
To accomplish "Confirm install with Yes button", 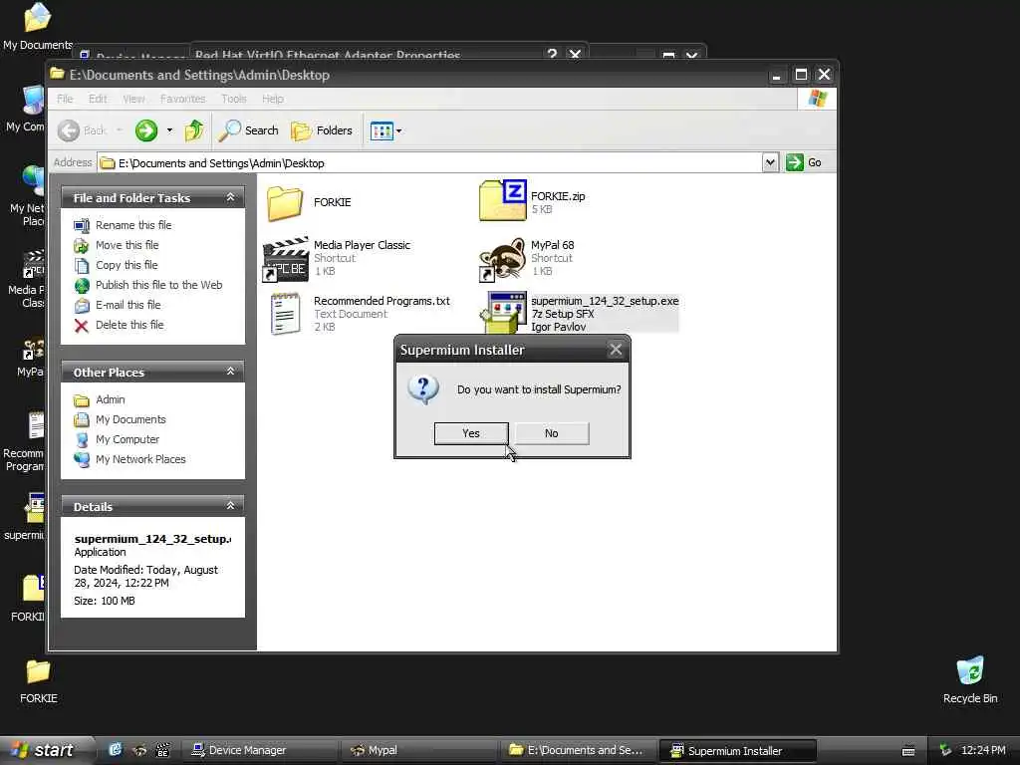I will (471, 433).
